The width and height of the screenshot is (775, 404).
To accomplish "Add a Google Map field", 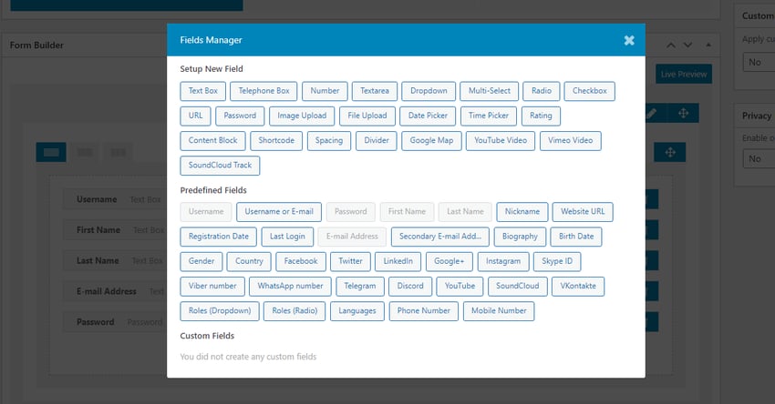I will point(431,140).
